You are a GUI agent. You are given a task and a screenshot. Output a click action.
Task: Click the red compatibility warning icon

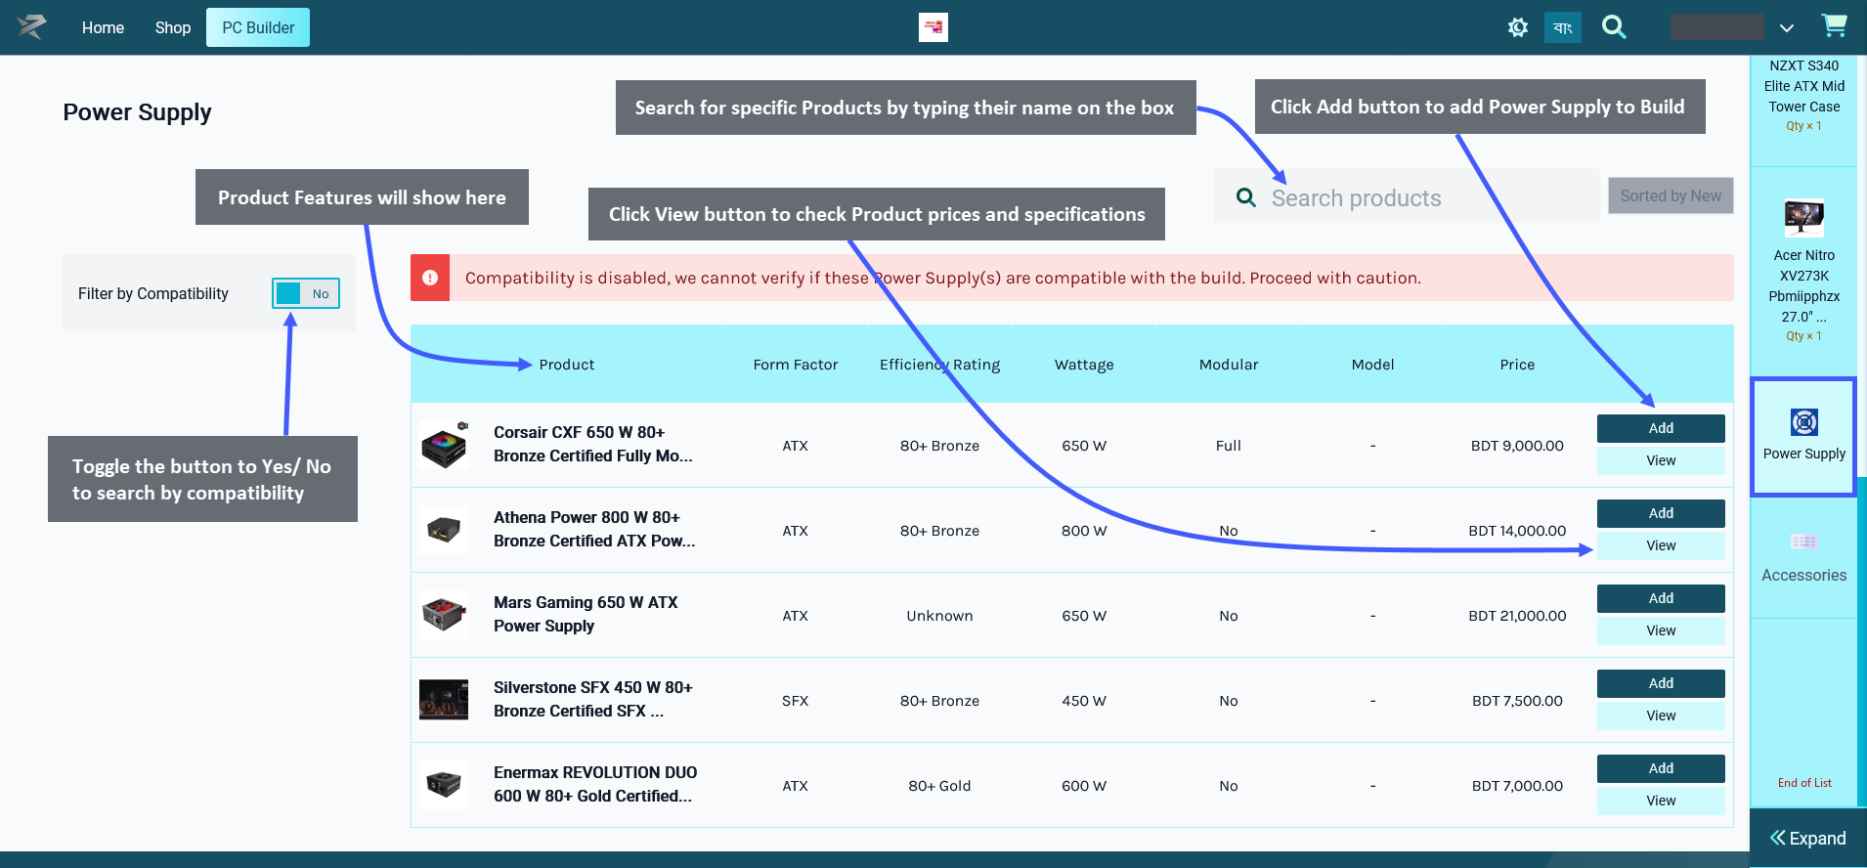(x=430, y=278)
